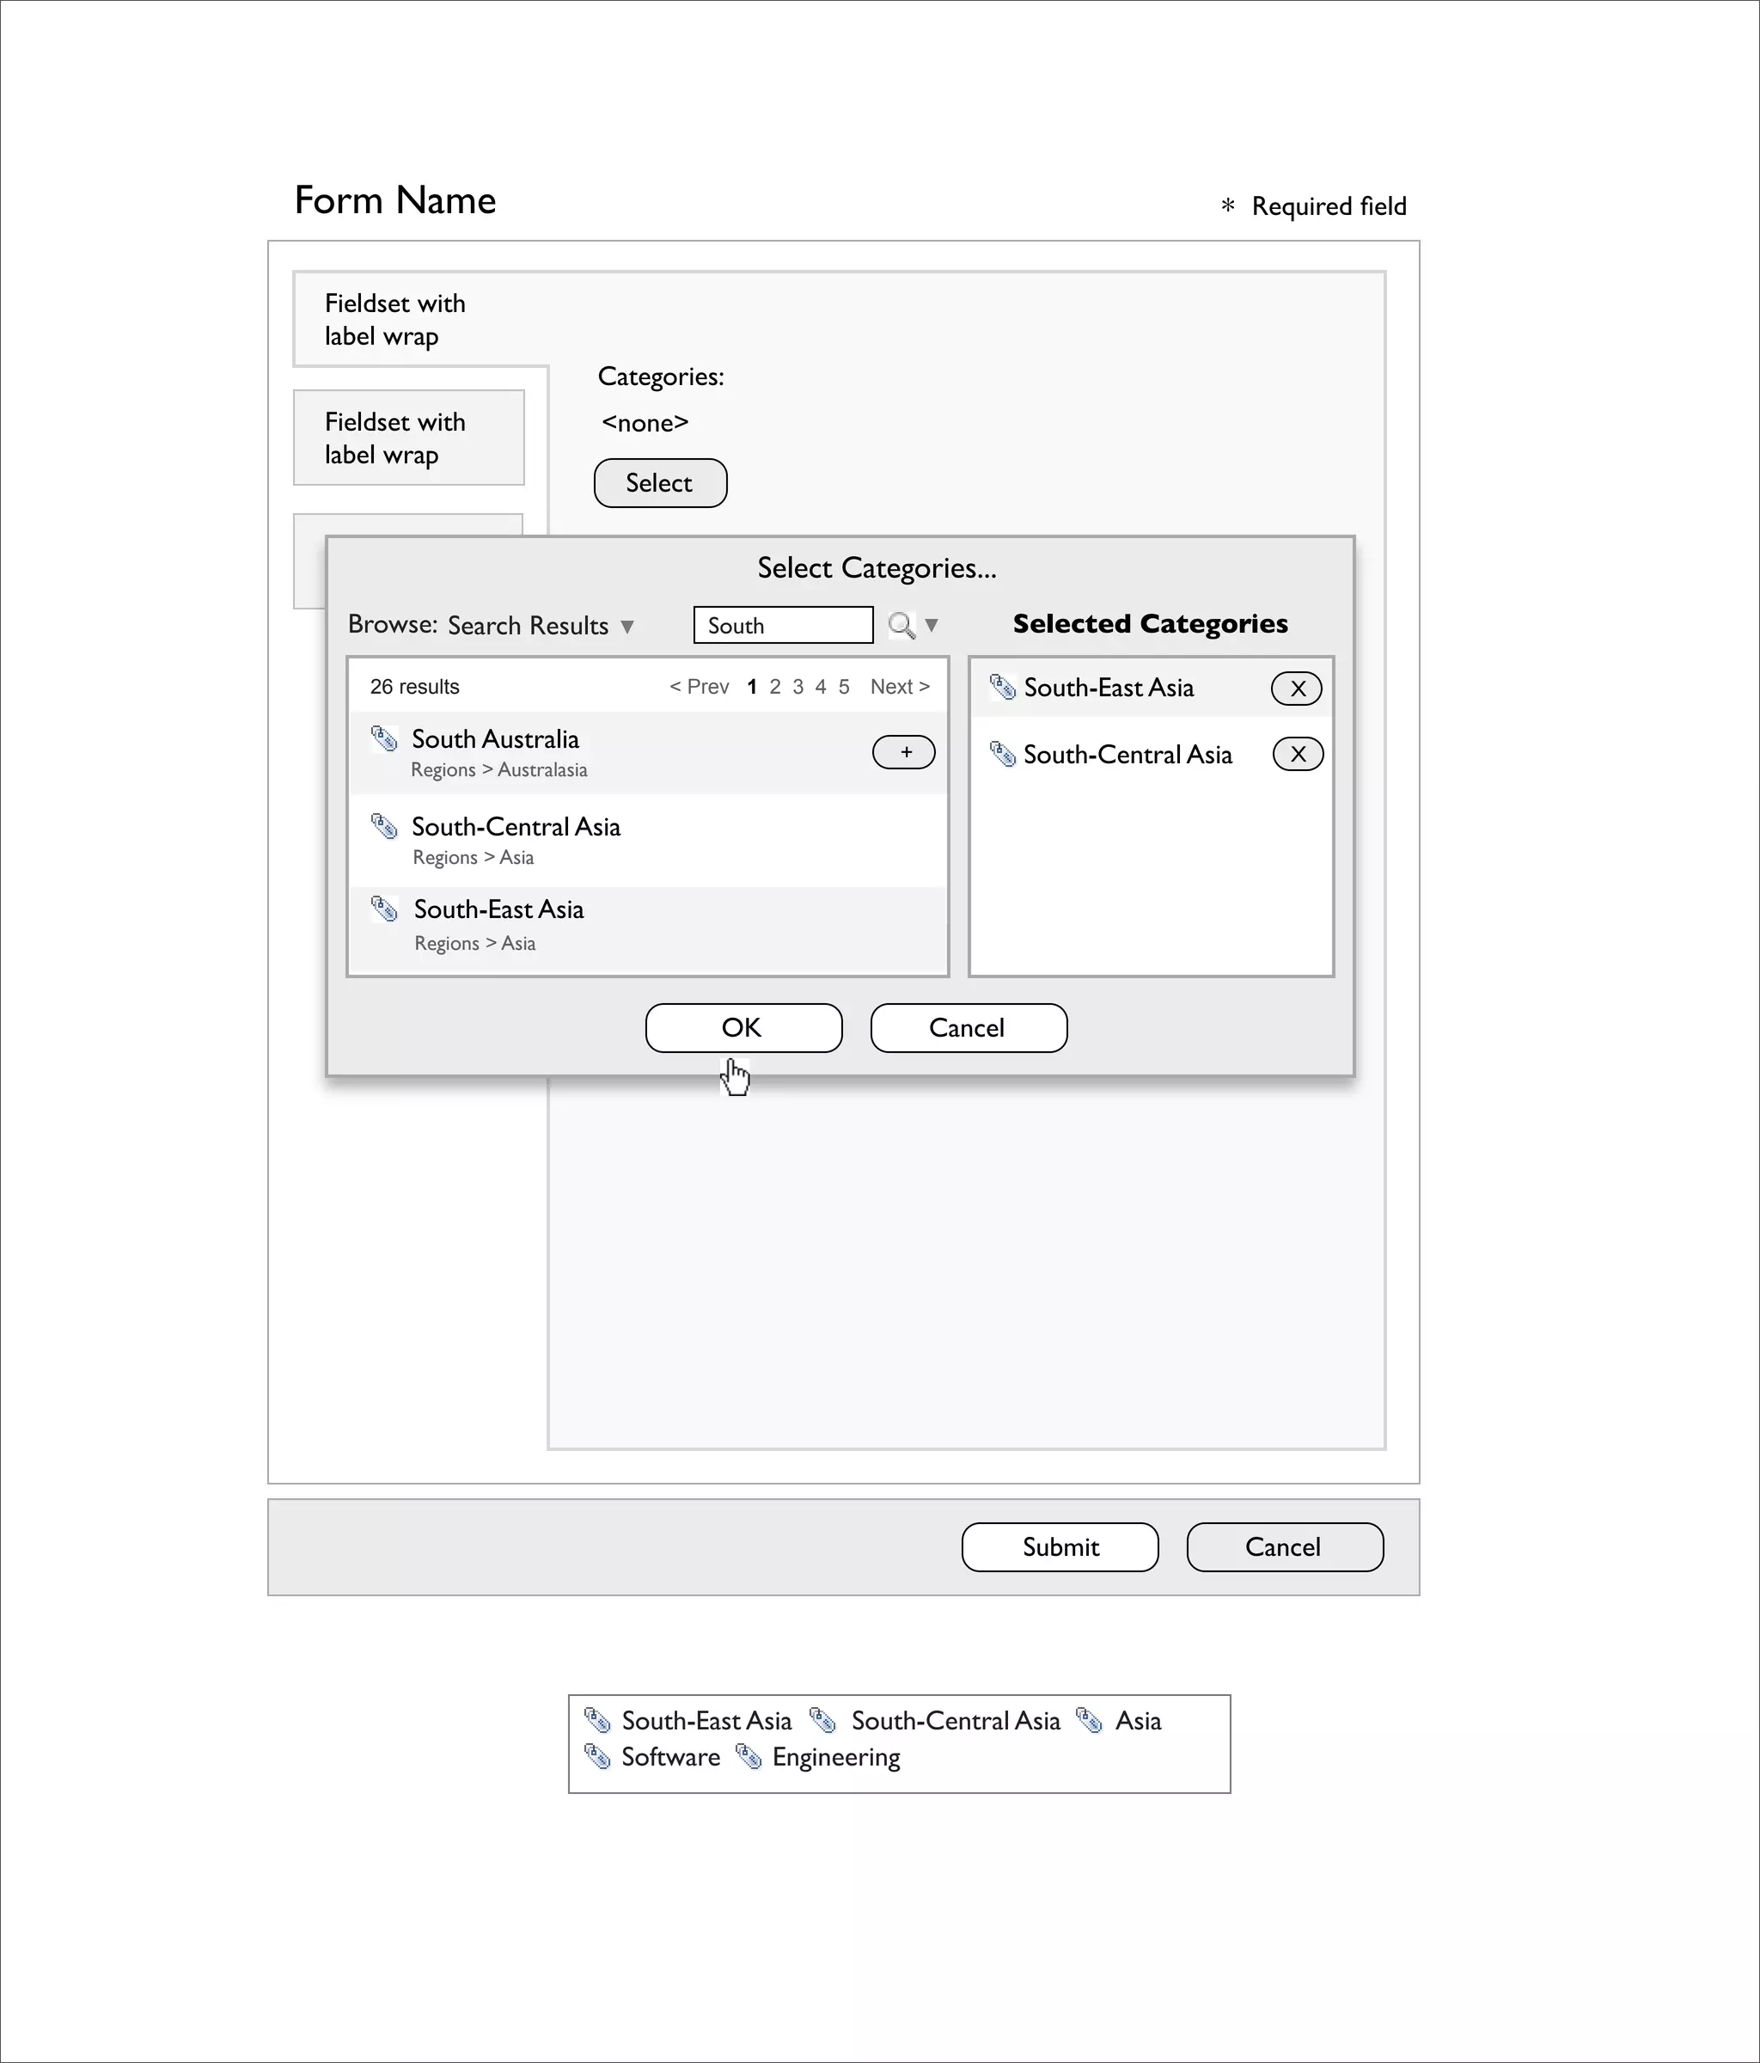Click the South search text field

782,625
